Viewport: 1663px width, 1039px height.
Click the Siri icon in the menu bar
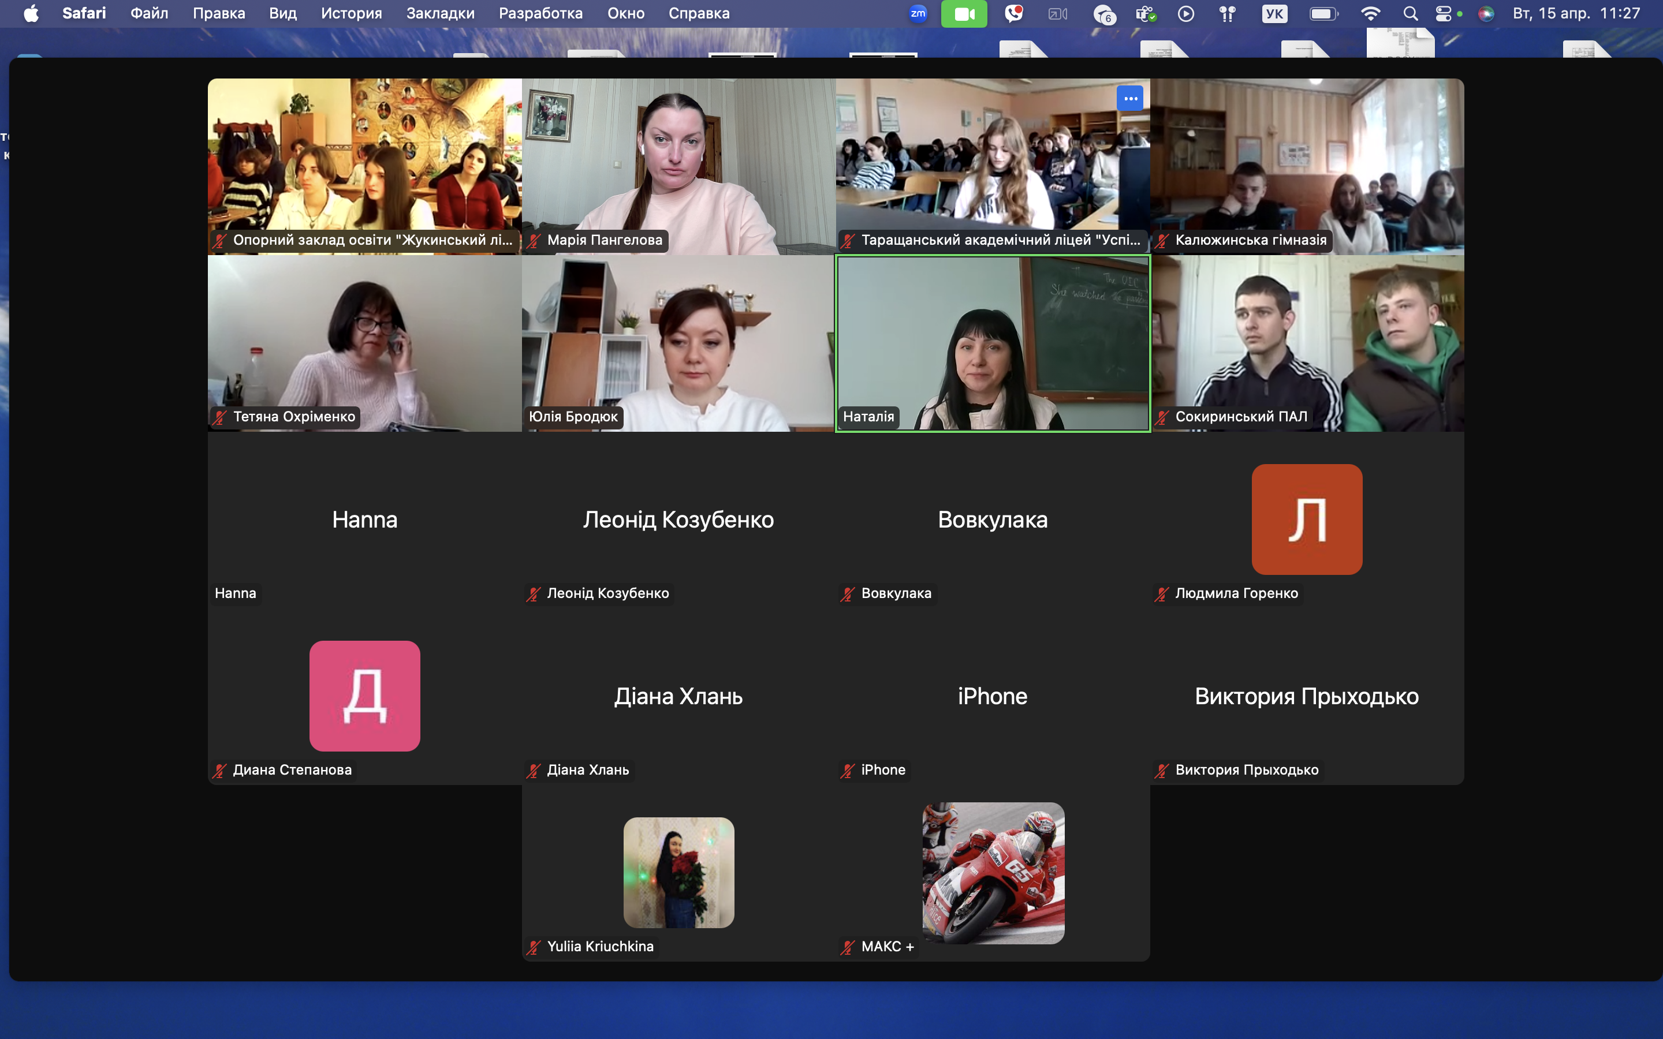coord(1486,14)
